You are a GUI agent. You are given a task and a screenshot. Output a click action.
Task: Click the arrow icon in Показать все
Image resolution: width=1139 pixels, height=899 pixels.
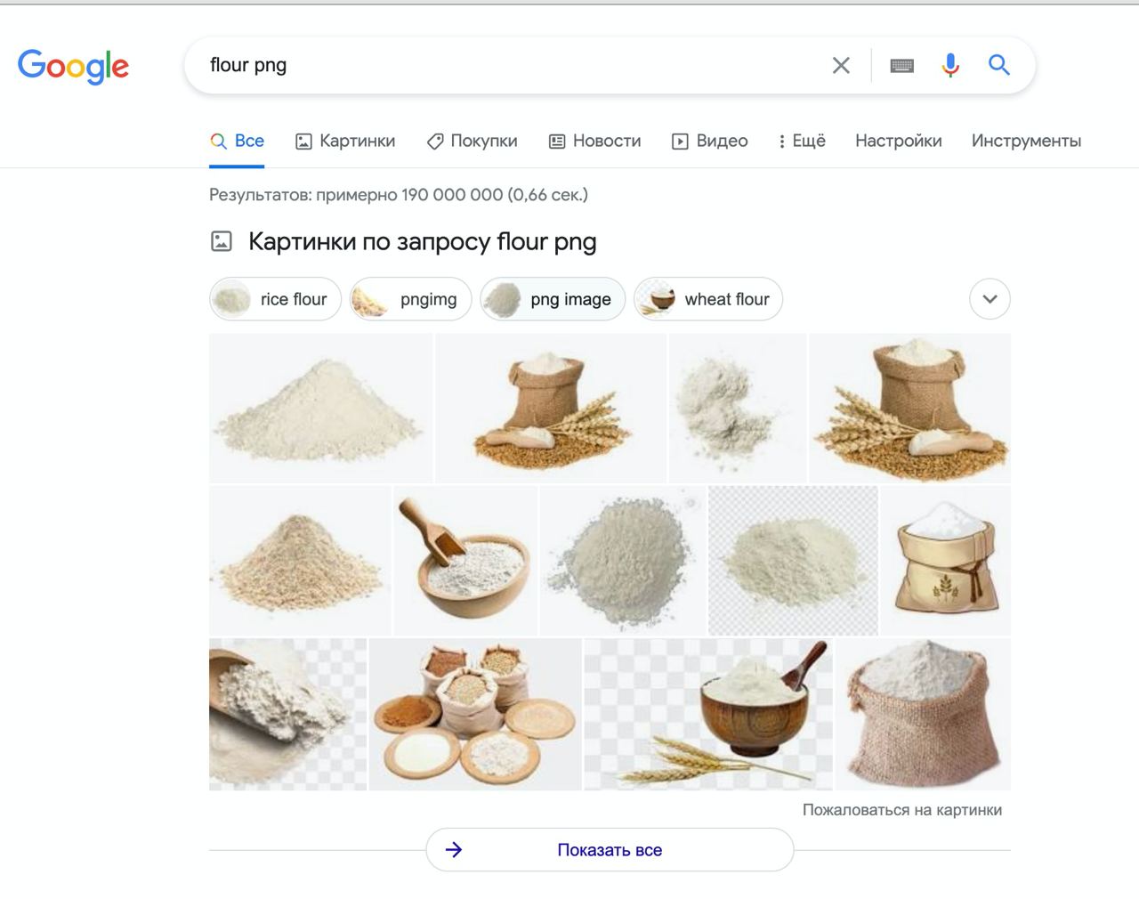(x=454, y=849)
